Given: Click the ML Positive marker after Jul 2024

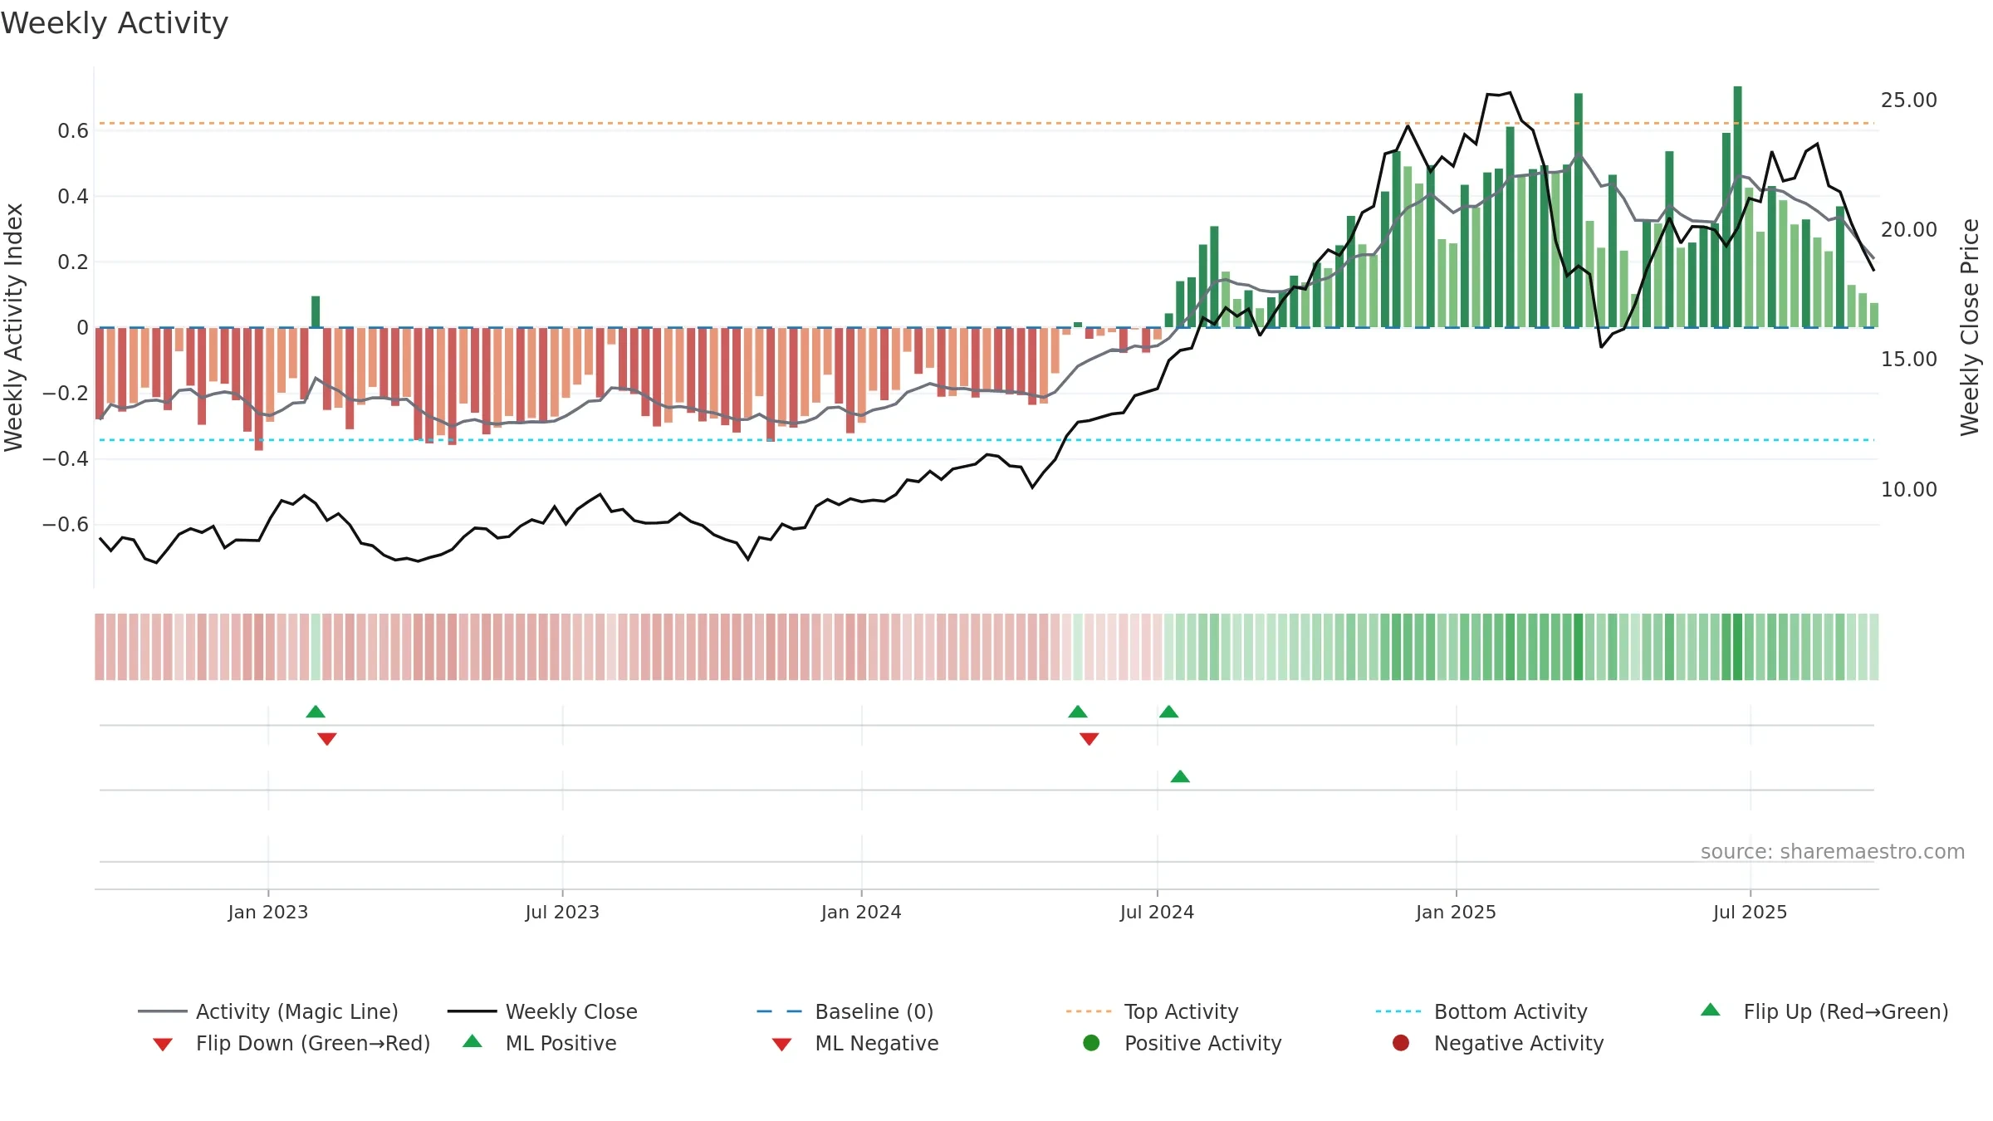Looking at the screenshot, I should (x=1181, y=776).
